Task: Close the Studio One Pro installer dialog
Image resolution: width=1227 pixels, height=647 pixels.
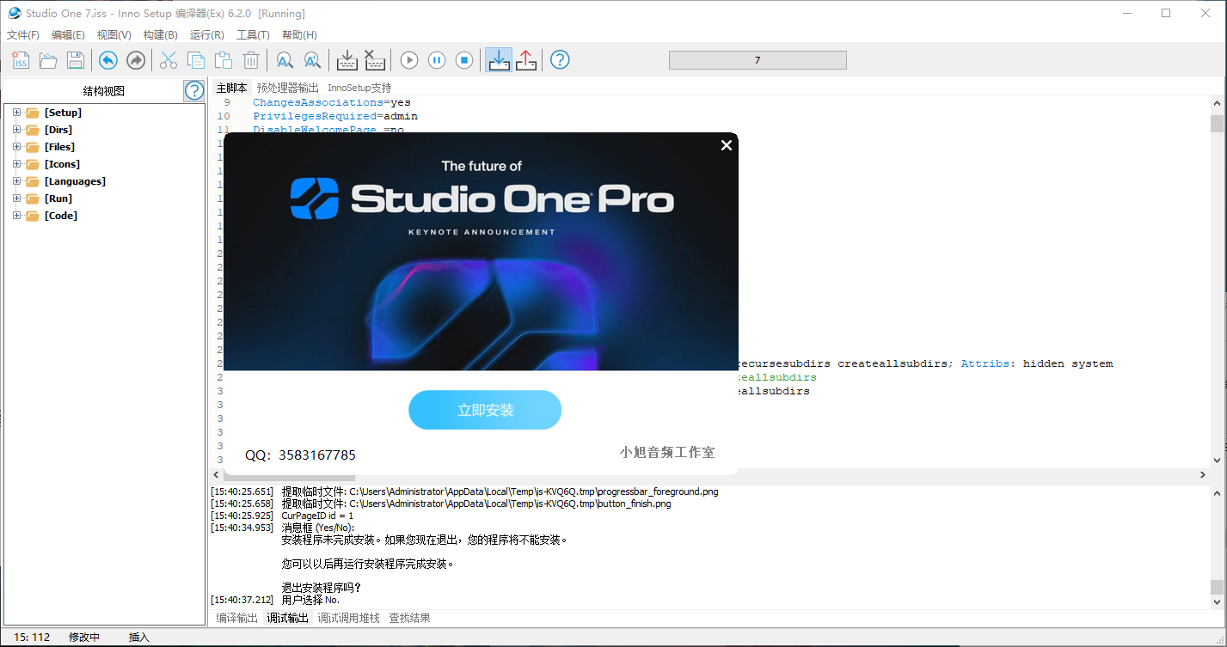Action: point(727,144)
